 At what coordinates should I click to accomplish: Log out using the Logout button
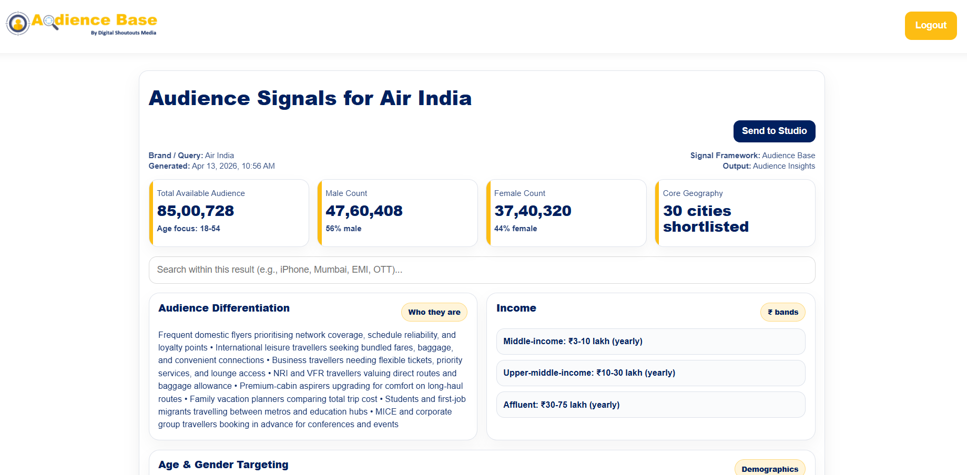(x=930, y=25)
